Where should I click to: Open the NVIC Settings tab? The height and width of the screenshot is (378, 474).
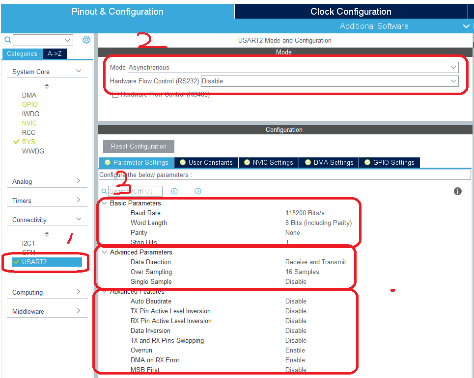(269, 163)
